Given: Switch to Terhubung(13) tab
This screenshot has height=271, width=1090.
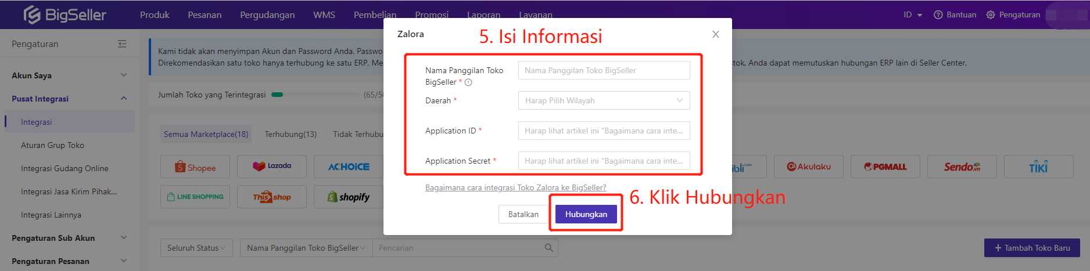Looking at the screenshot, I should 291,134.
